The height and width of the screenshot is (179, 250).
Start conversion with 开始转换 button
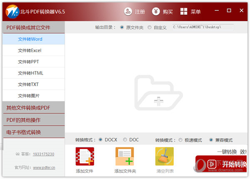pos(221,164)
